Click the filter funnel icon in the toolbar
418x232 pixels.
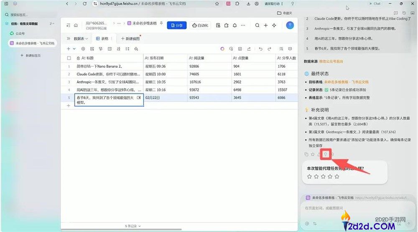(x=101, y=49)
